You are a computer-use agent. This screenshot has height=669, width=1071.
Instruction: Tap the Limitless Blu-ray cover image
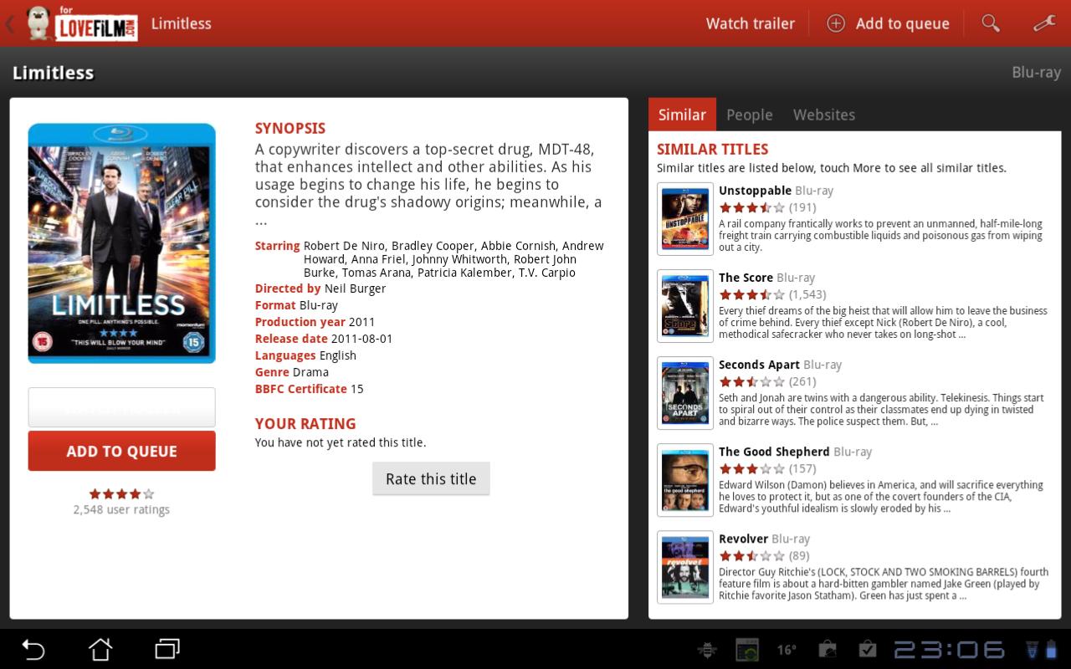[x=121, y=243]
